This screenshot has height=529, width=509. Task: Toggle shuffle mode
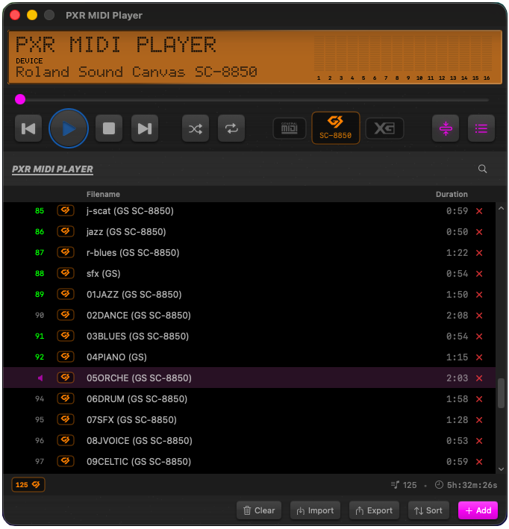(x=196, y=129)
